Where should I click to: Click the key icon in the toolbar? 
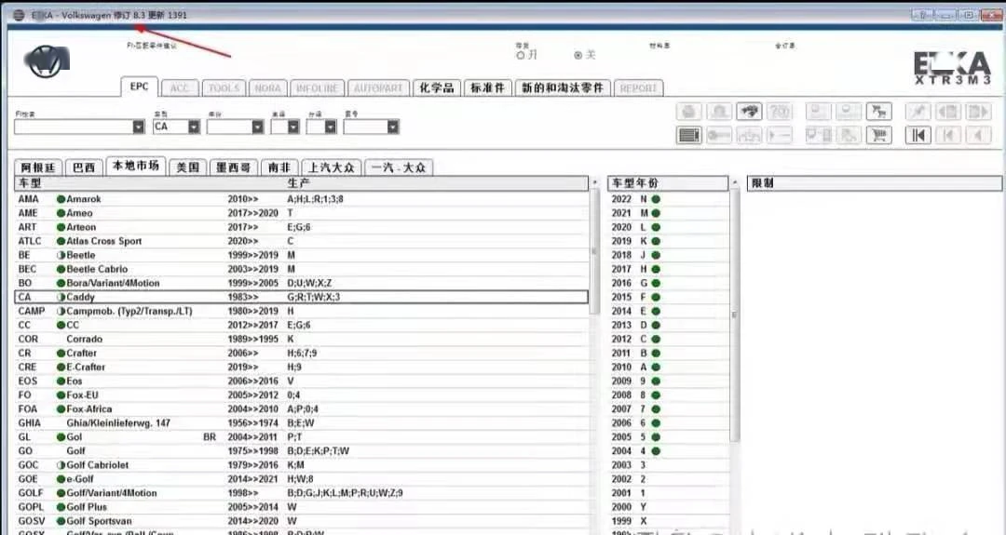coord(718,135)
